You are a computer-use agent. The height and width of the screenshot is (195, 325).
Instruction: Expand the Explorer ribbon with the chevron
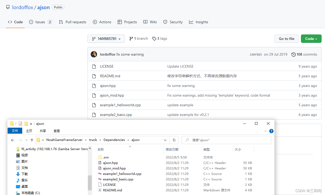(x=266, y=131)
